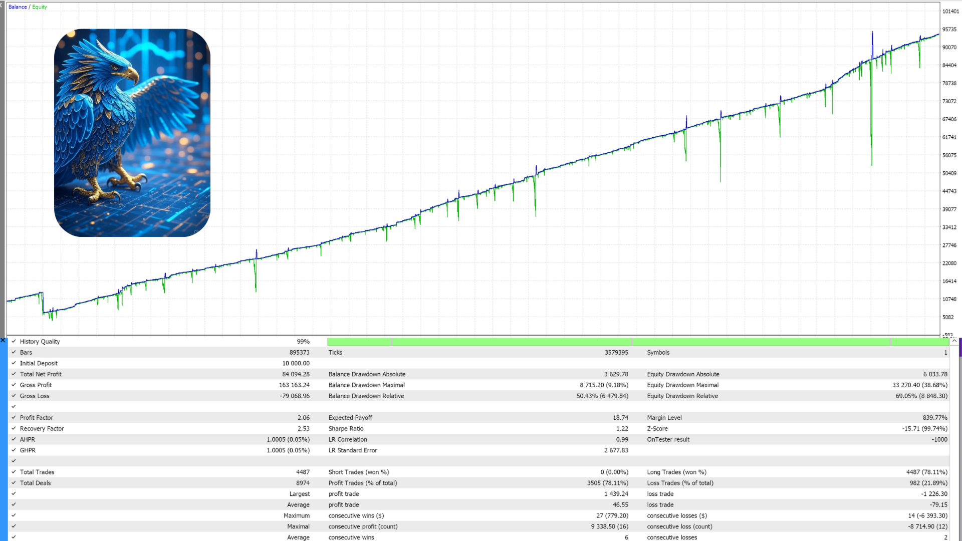Screen dimensions: 962x541
Task: Click the Equity Drawdown Absolute value 6 033.78
Action: [935, 374]
